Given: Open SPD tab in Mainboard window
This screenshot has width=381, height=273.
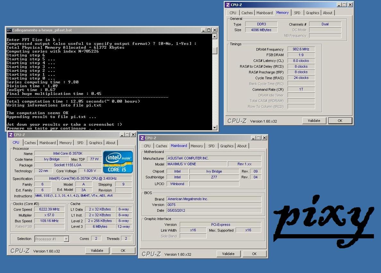Looking at the screenshot, I should (x=212, y=146).
